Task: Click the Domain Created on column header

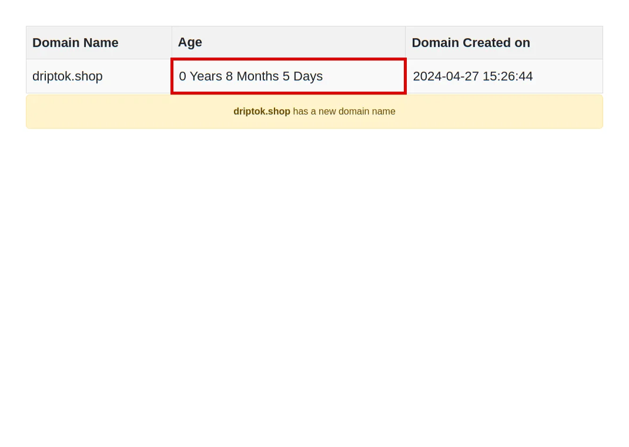Action: 470,43
